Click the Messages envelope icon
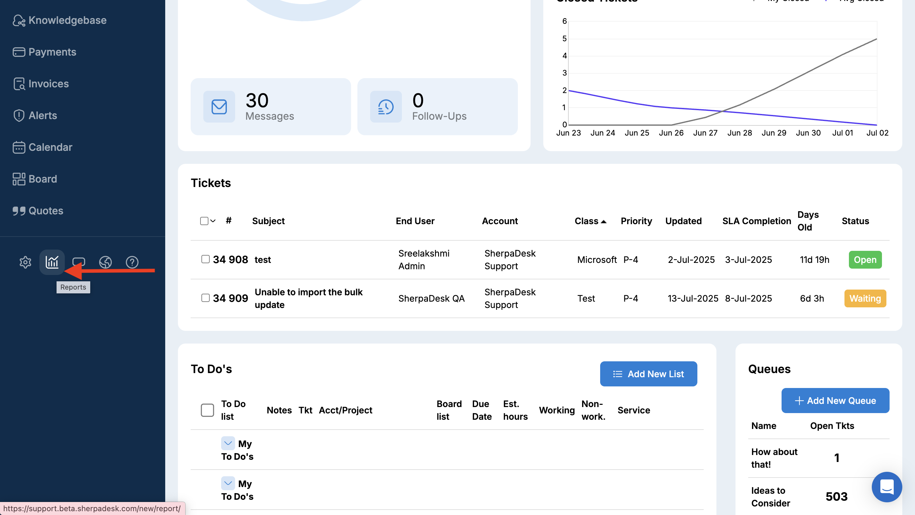915x515 pixels. 219,106
